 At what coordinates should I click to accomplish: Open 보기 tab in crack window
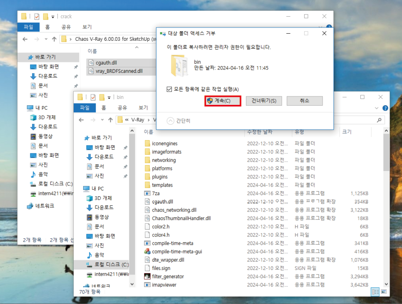(87, 27)
